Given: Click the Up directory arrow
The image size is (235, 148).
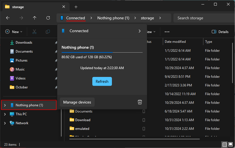Looking at the screenshot, I should pos(35,18).
